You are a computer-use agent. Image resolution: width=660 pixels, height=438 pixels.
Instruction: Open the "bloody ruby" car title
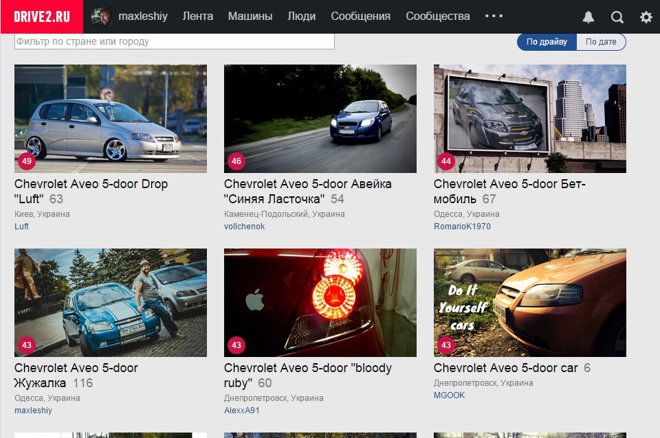[308, 376]
